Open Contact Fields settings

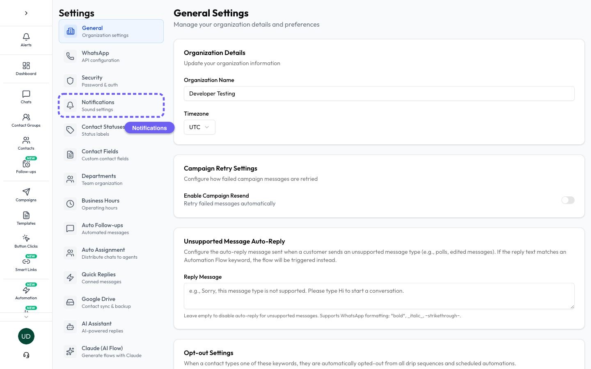pos(111,155)
